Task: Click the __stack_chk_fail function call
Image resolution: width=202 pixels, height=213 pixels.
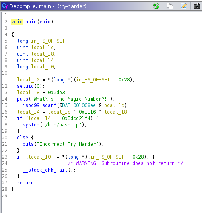Action: pos(45,170)
